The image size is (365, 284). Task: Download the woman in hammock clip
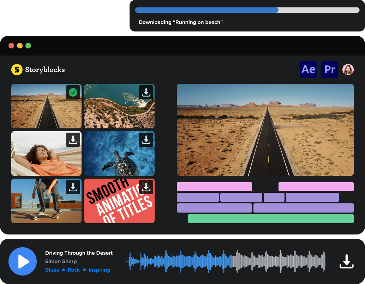(73, 140)
